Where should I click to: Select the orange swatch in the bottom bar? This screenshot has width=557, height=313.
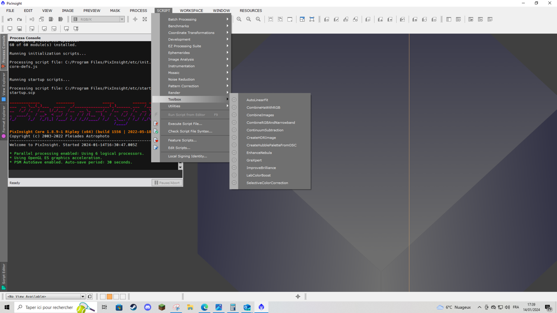pos(110,297)
